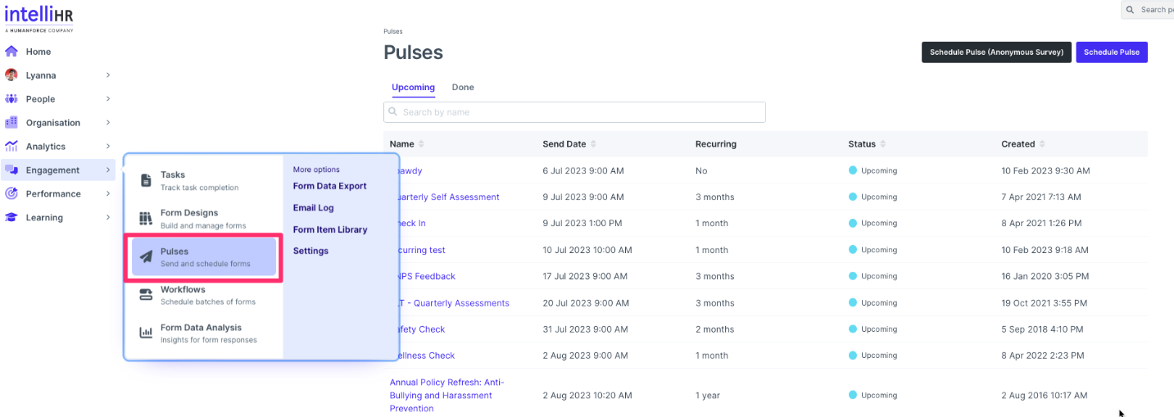The width and height of the screenshot is (1174, 417).
Task: Select the Organisation building icon
Action: pyautogui.click(x=11, y=123)
